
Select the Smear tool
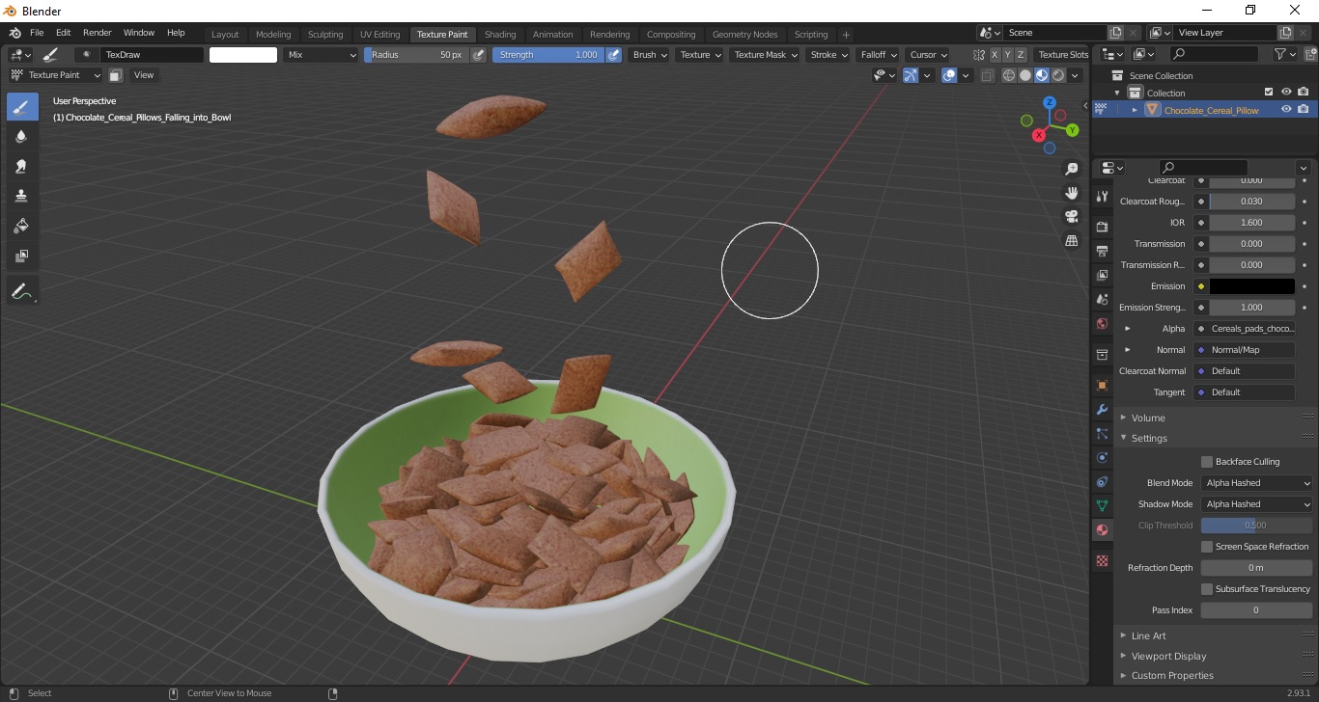[21, 167]
